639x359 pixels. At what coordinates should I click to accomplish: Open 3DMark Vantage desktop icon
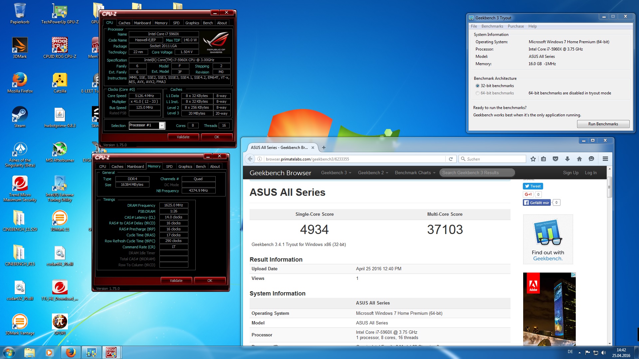[x=20, y=324]
